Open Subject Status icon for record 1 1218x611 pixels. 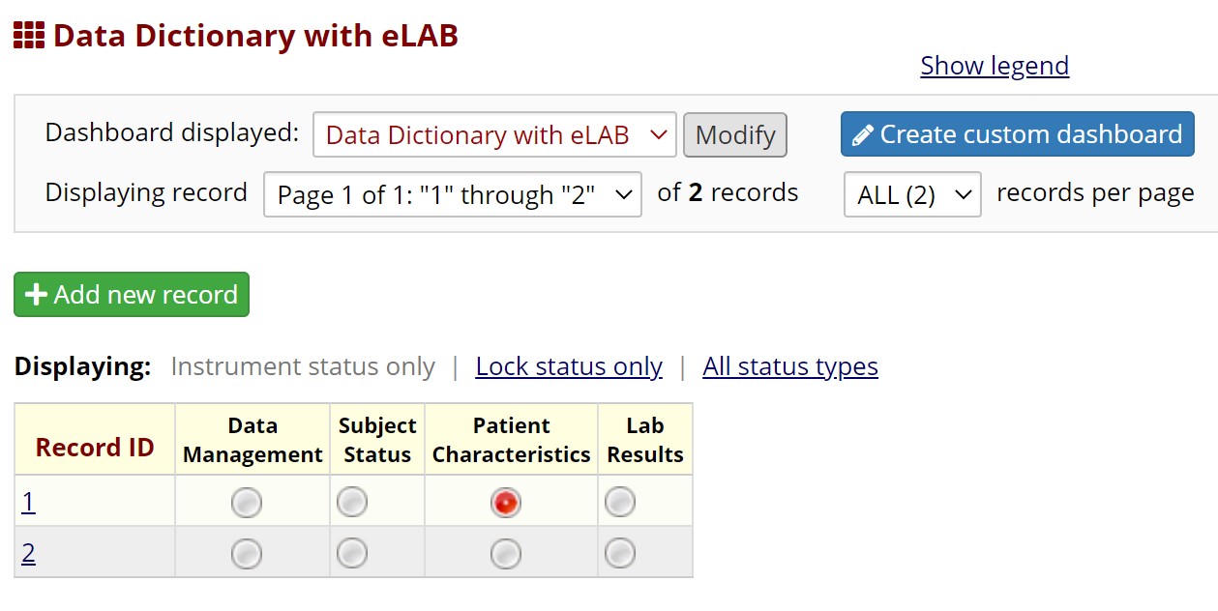coord(352,502)
